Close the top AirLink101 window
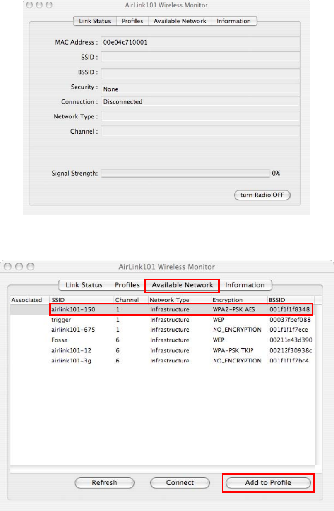334x511 pixels. point(30,5)
